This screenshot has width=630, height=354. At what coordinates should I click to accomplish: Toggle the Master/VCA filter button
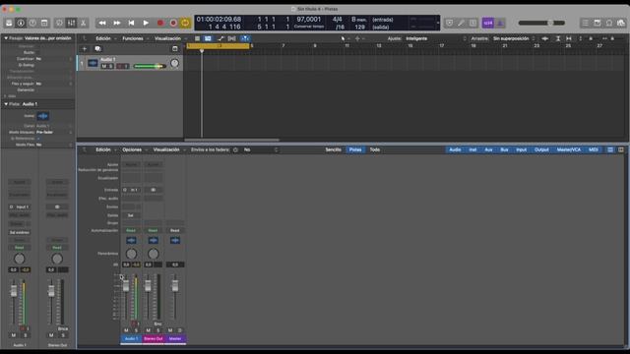point(569,149)
